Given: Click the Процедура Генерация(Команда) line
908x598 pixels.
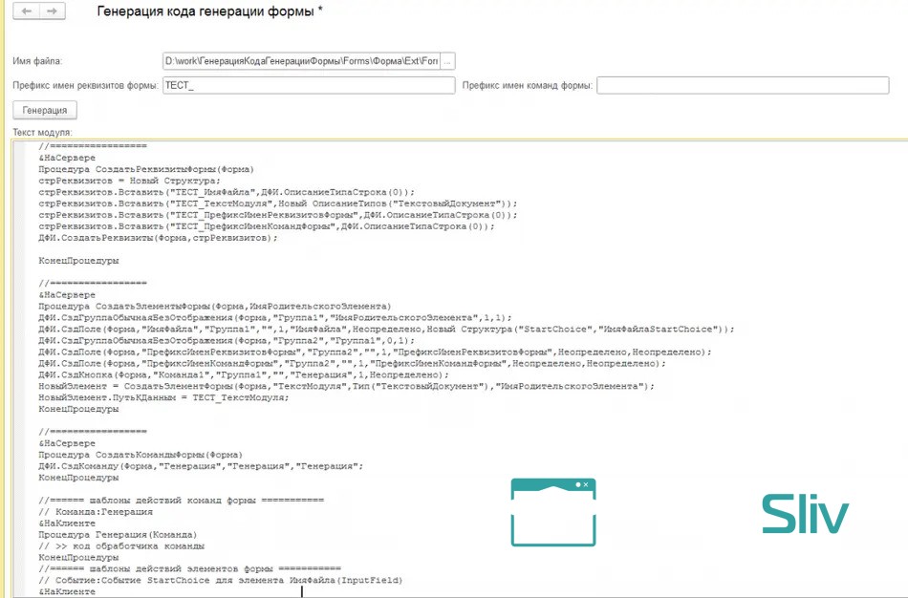Looking at the screenshot, I should [x=118, y=535].
